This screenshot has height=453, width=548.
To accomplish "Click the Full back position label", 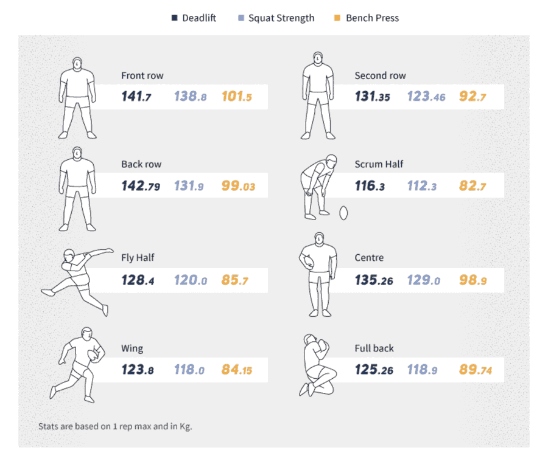I will (374, 348).
